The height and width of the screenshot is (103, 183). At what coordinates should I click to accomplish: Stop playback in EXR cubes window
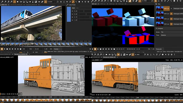[x=95, y=49]
